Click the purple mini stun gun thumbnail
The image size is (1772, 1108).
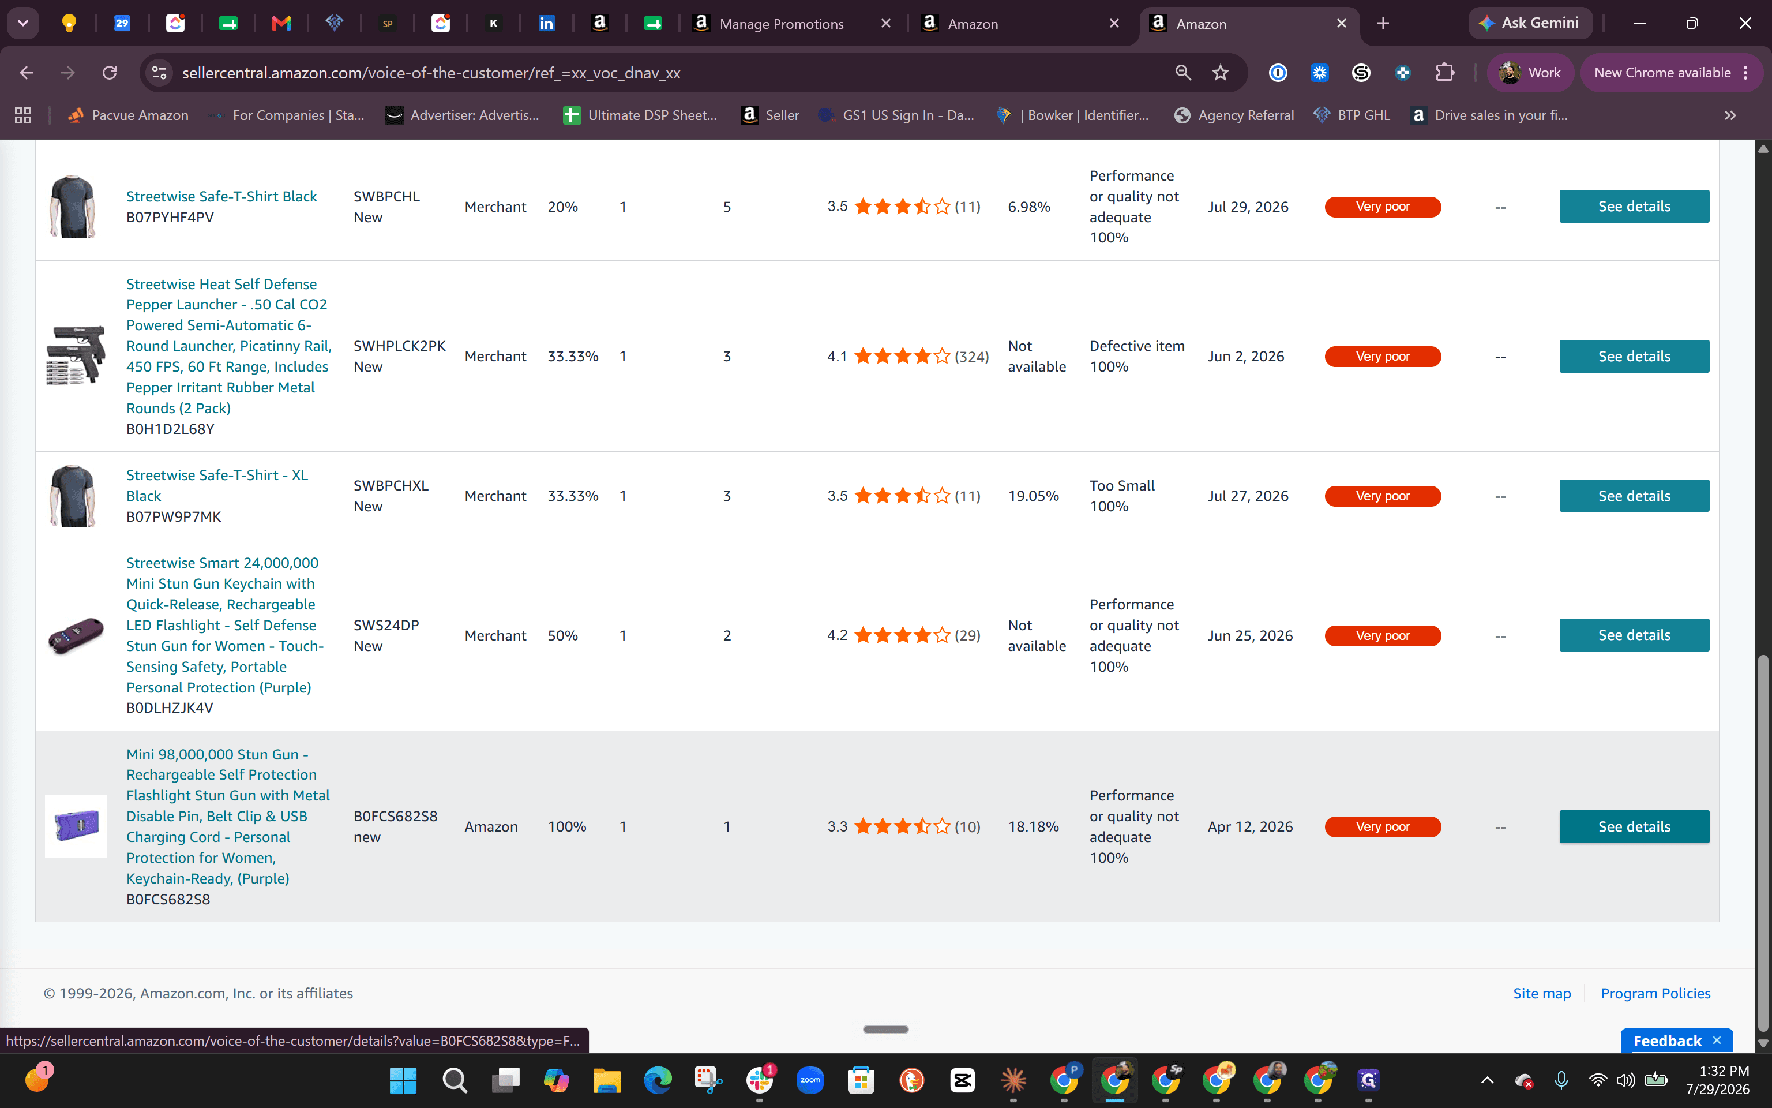76,826
